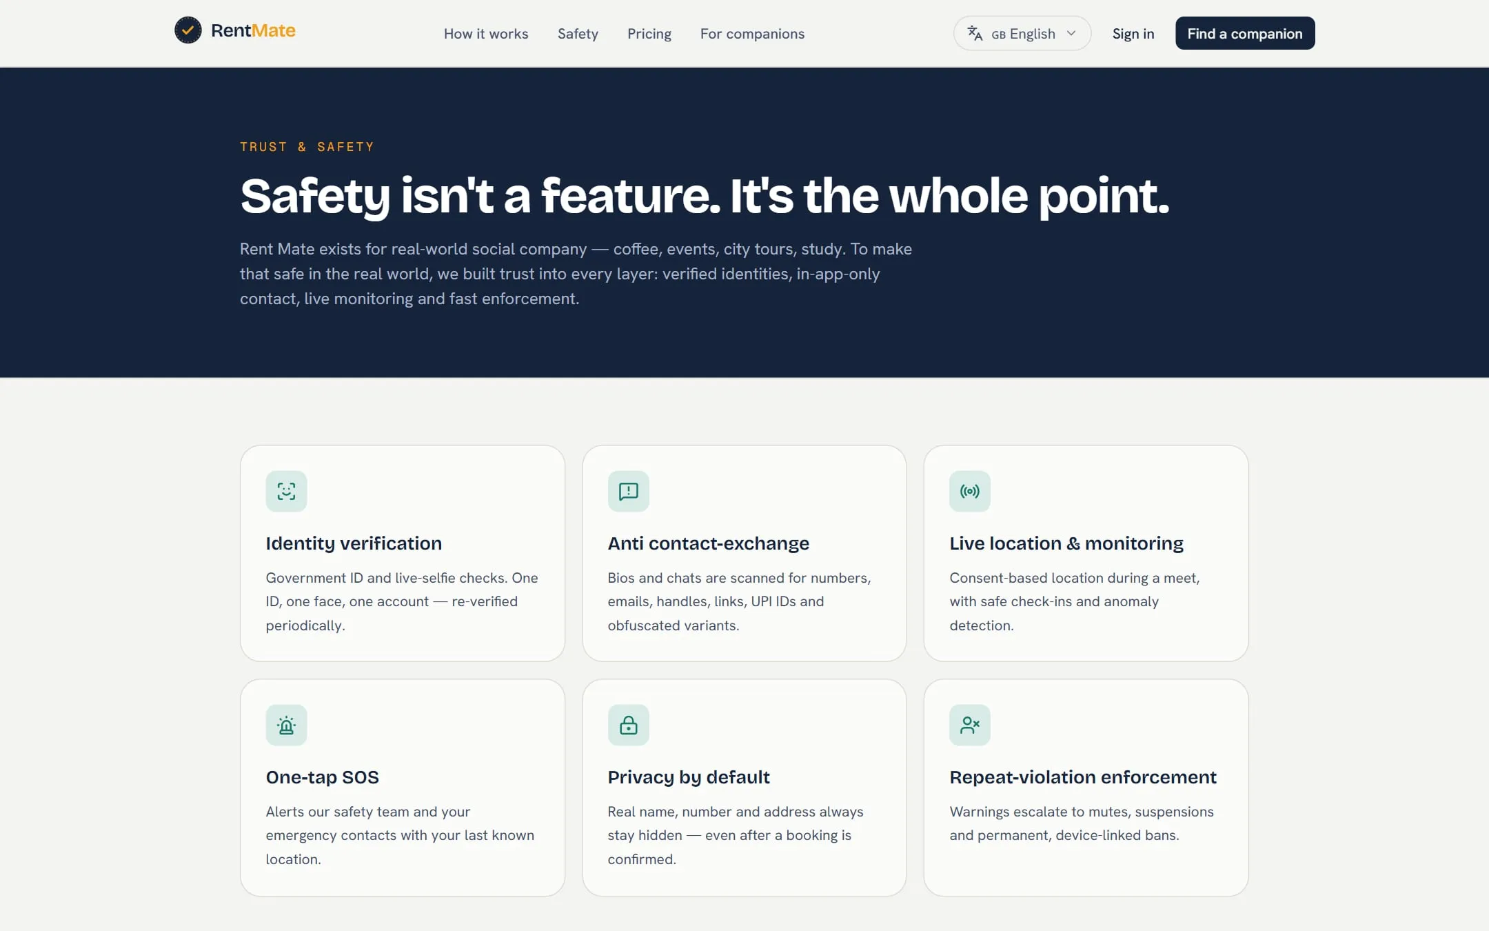Click the message-alert Anti contact-exchange icon
The width and height of the screenshot is (1489, 931).
[x=628, y=491]
